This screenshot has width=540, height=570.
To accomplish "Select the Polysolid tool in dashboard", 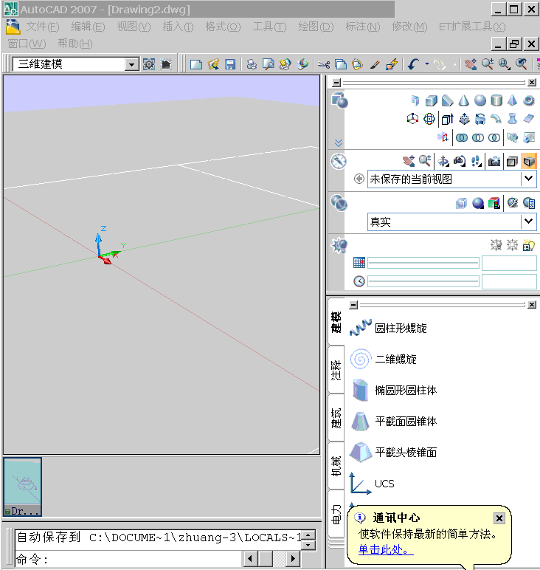I will 415,100.
